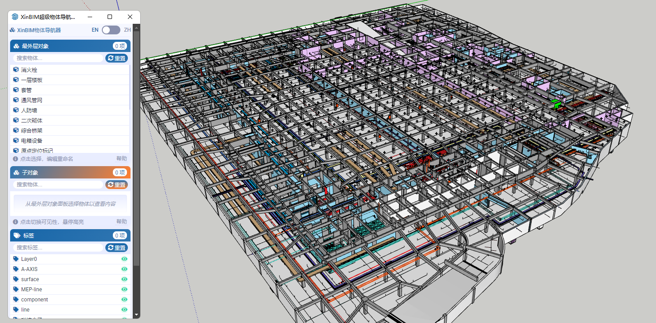Screen dimensions: 656x323
Task: Switch the EN/ZH language toggle
Action: tap(111, 30)
